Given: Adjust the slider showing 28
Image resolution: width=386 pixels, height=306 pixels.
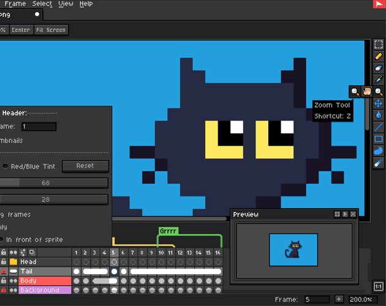Looking at the screenshot, I should 54,200.
